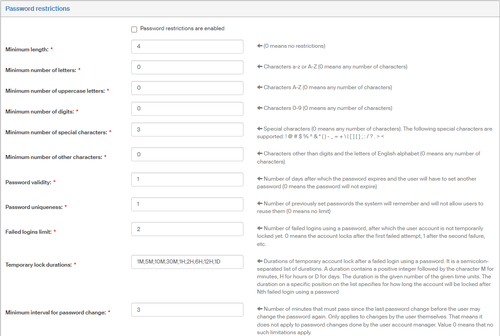The image size is (500, 336).
Task: Click the Password restrictions section header
Action: pyautogui.click(x=37, y=9)
